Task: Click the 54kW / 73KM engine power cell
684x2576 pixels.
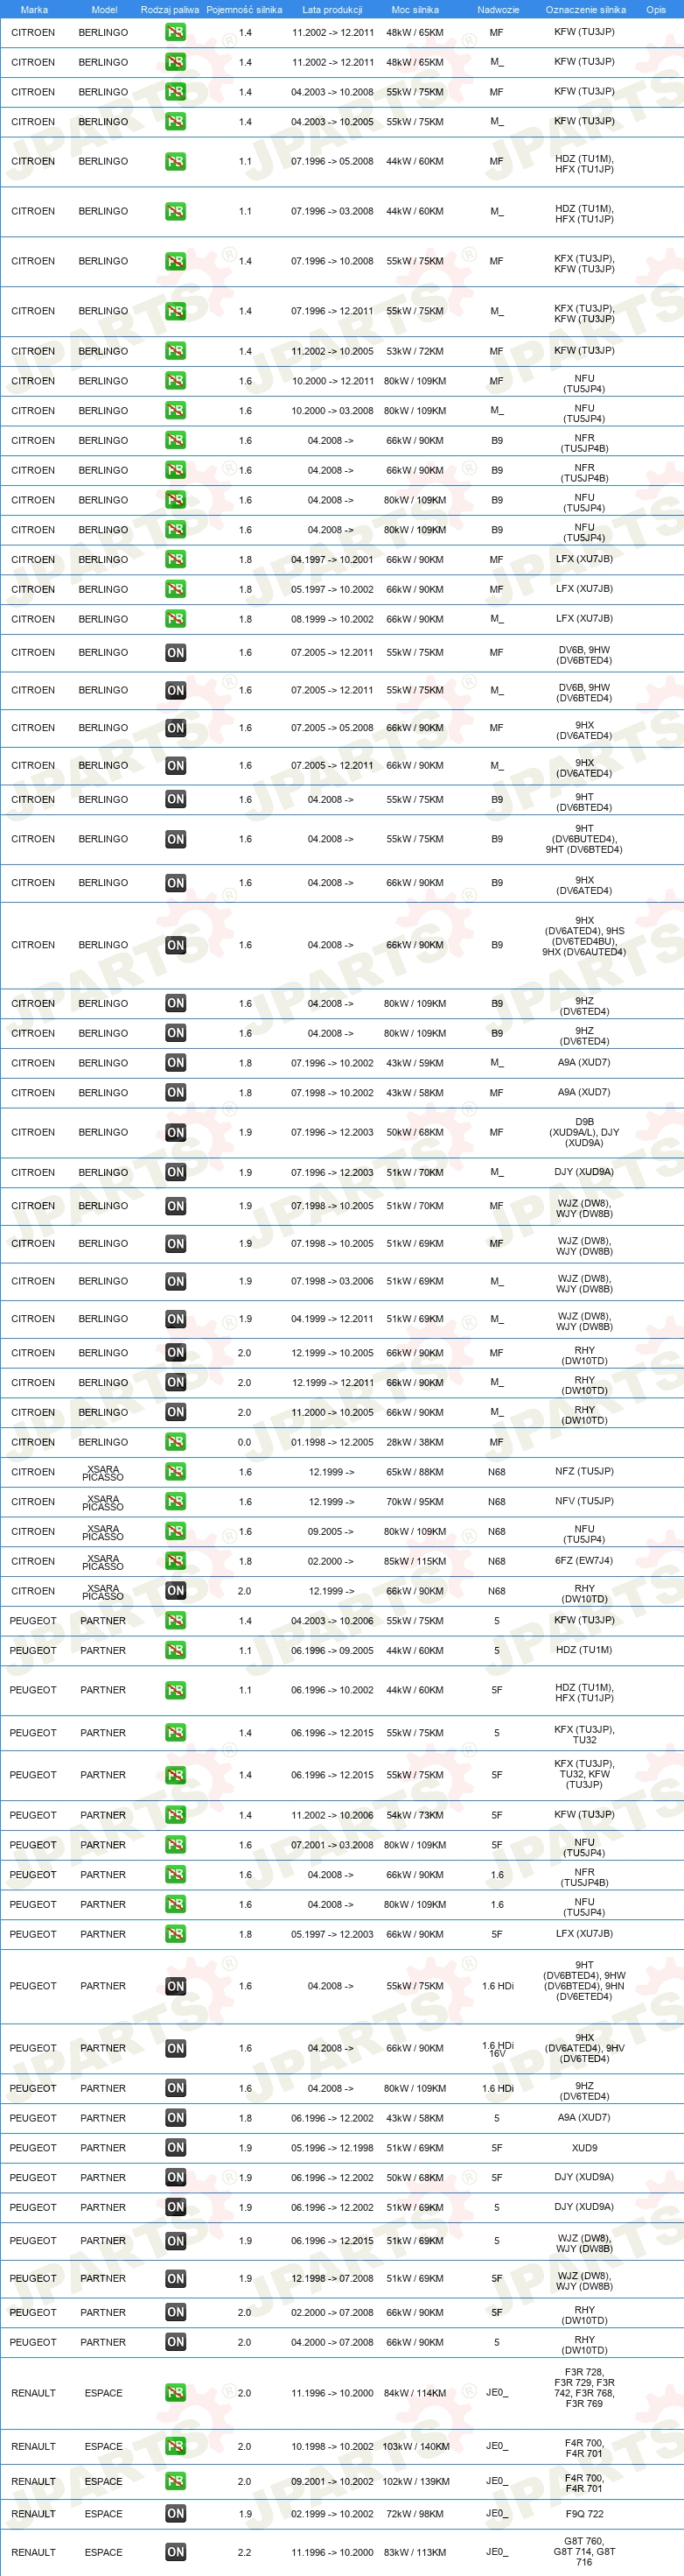Action: (415, 1816)
